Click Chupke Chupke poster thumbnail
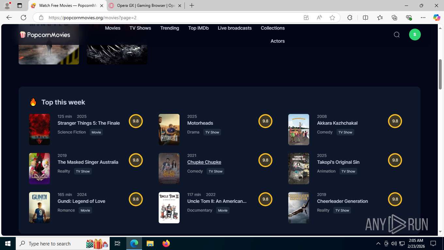The width and height of the screenshot is (444, 250). (x=169, y=169)
